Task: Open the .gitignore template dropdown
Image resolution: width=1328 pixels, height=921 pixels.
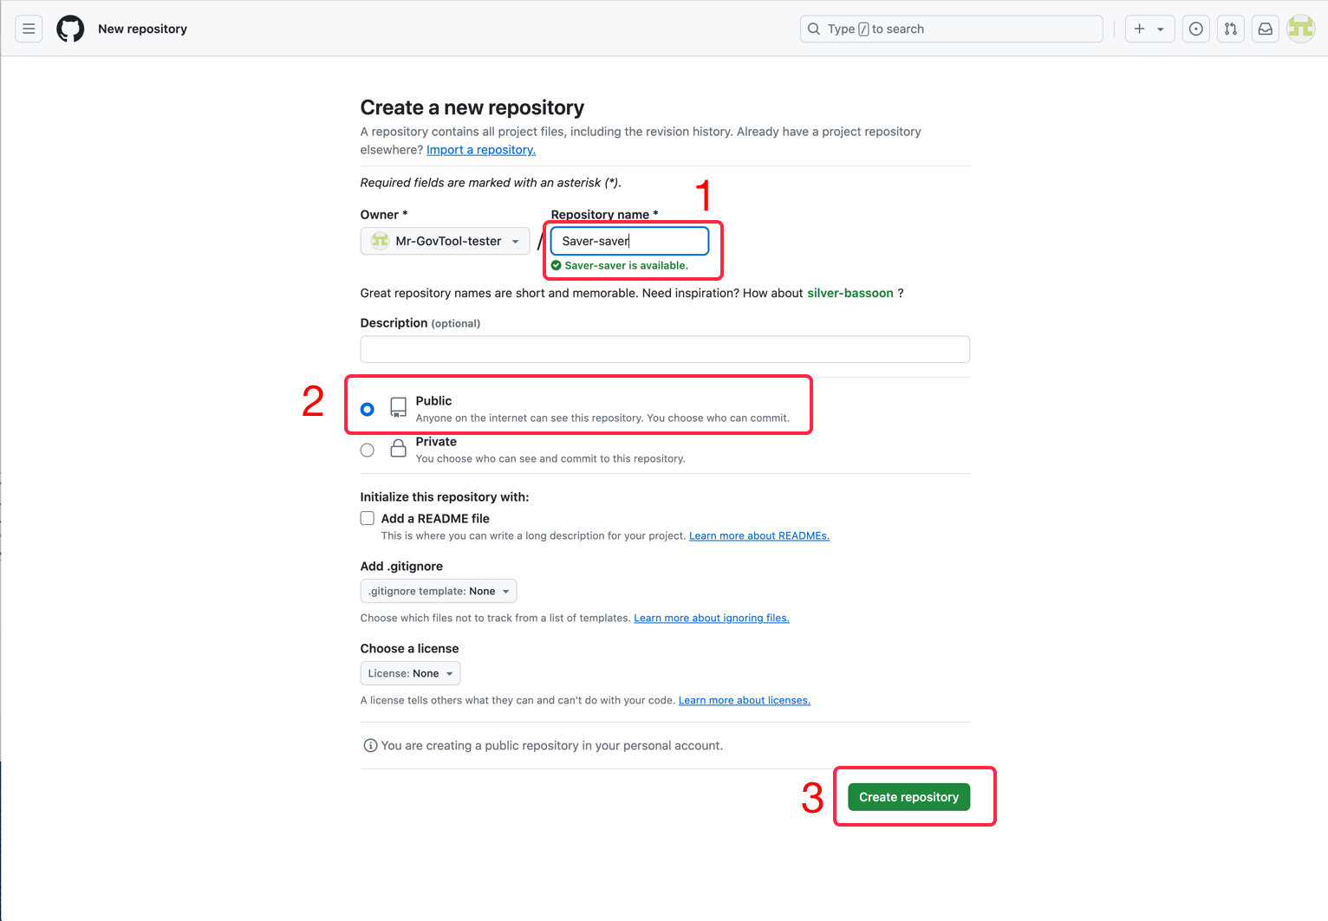Action: point(438,591)
